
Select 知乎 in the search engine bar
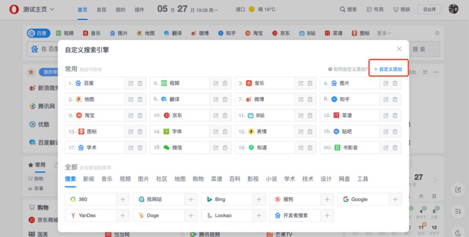pos(227,33)
